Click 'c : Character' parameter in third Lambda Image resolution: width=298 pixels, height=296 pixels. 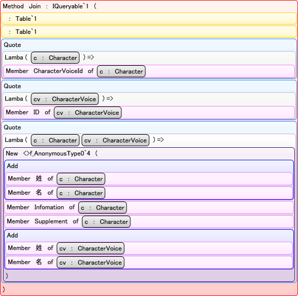click(55, 140)
